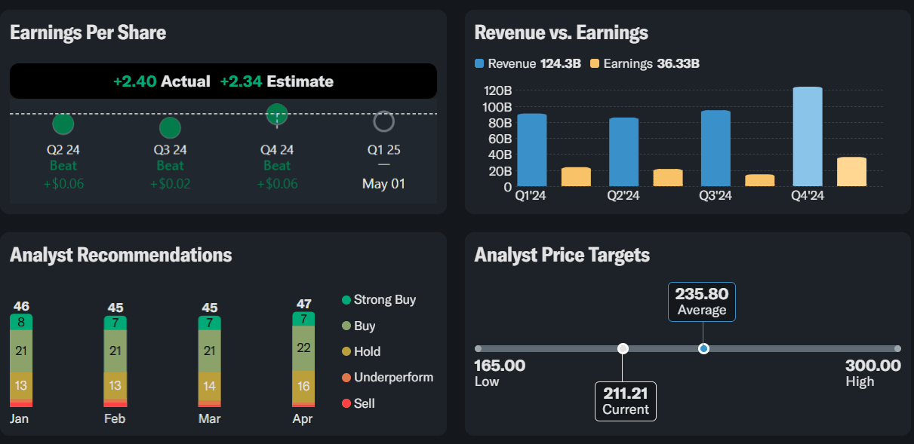Viewport: 914px width, 444px height.
Task: Click the Mar month label
Action: [210, 418]
